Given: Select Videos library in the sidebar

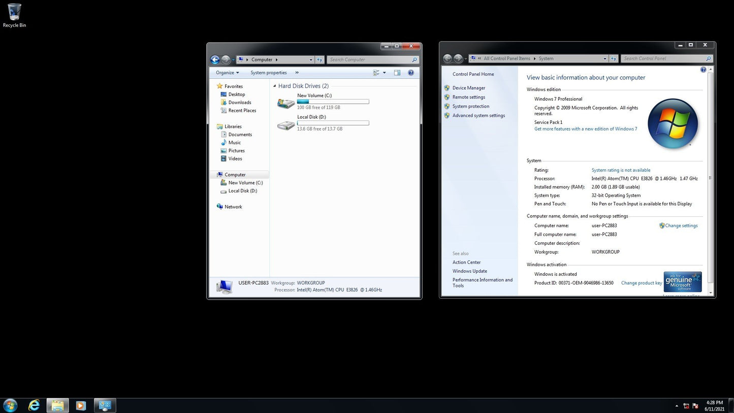Looking at the screenshot, I should click(235, 159).
